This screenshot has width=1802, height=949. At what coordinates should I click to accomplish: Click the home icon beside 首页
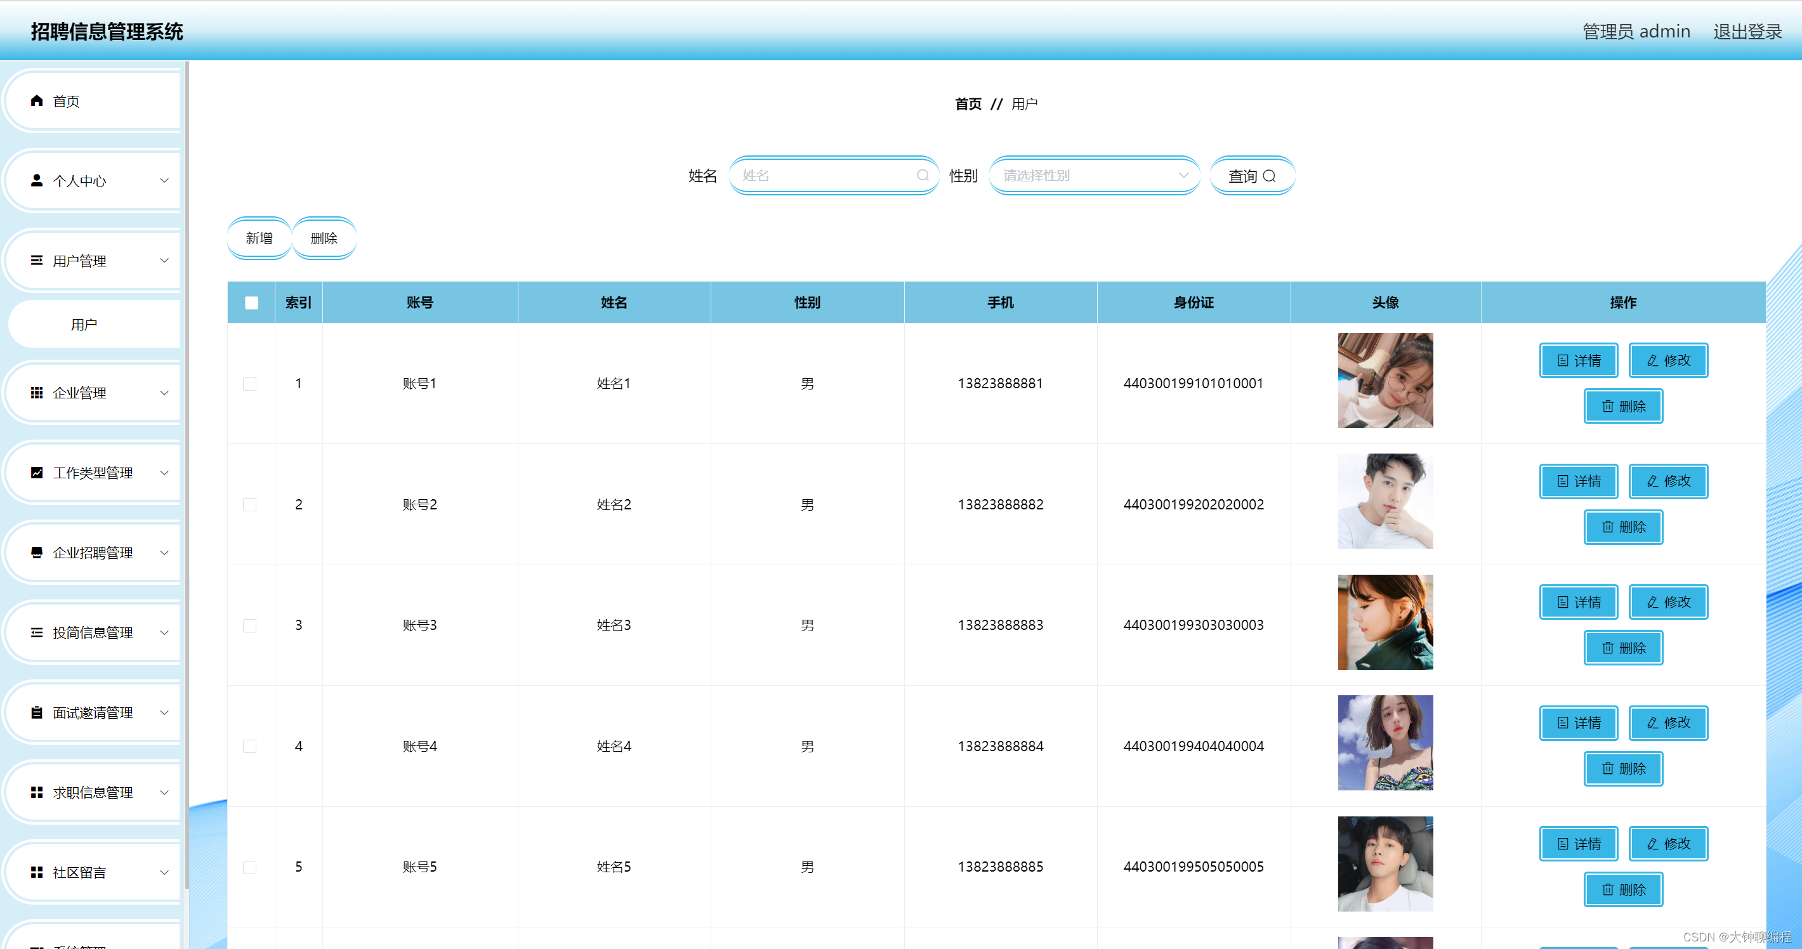tap(37, 101)
